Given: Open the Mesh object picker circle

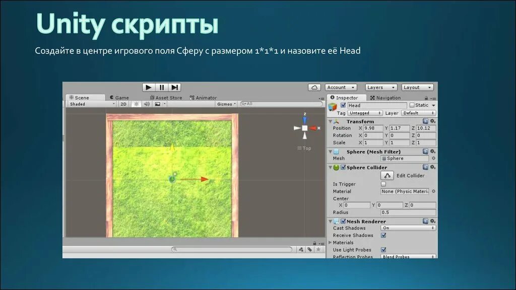Looking at the screenshot, I should [433, 159].
